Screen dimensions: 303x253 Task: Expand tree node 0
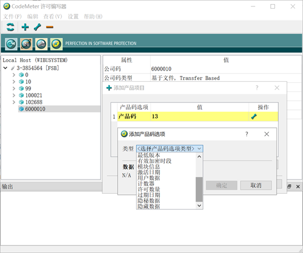[x=14, y=75]
